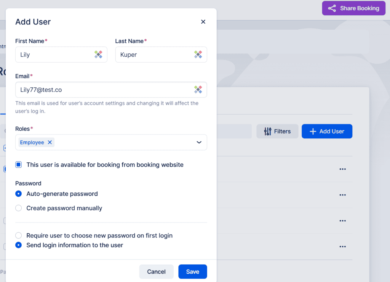Screen dimensions: 390x282
Task: Select Create password manually option
Action: point(18,208)
